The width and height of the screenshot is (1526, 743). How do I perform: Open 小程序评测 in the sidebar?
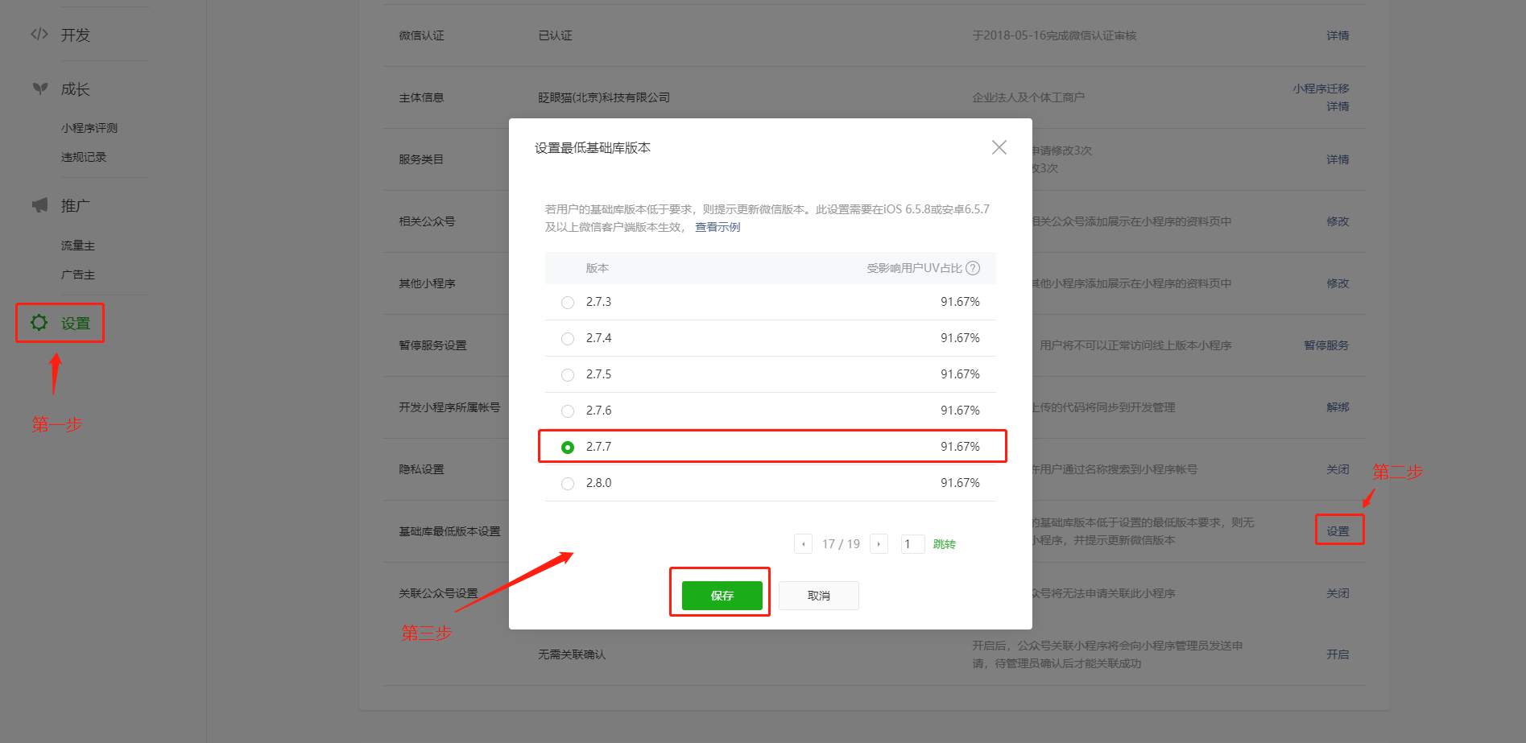pos(89,128)
